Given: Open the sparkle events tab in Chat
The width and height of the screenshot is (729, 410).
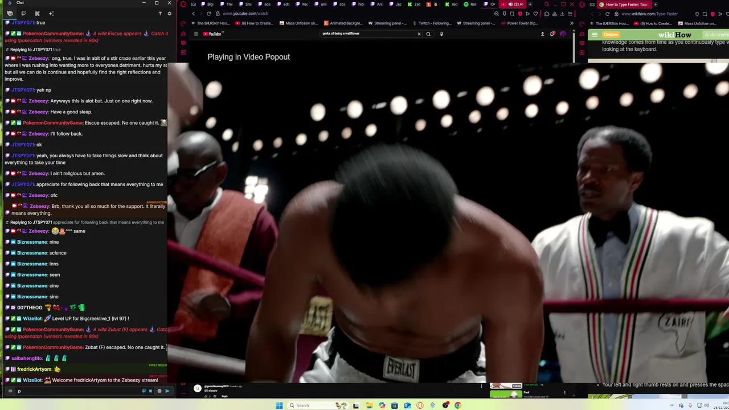Looking at the screenshot, I should pyautogui.click(x=51, y=13).
